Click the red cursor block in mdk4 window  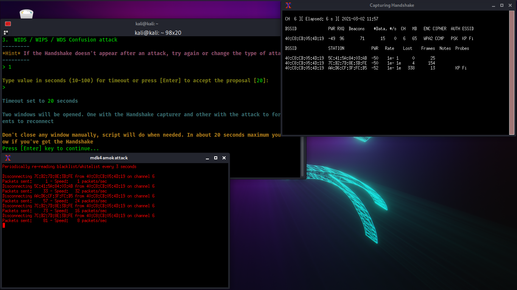(4, 225)
